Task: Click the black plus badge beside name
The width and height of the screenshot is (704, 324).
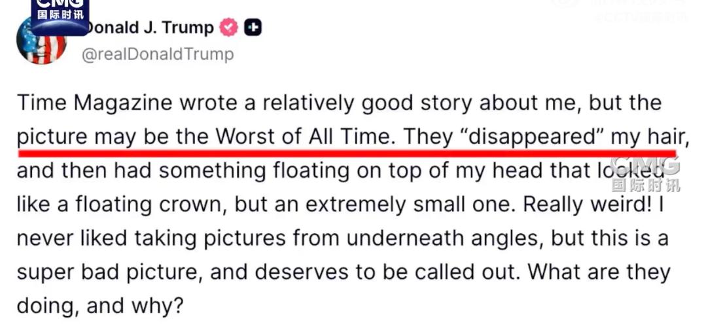Action: (x=253, y=28)
